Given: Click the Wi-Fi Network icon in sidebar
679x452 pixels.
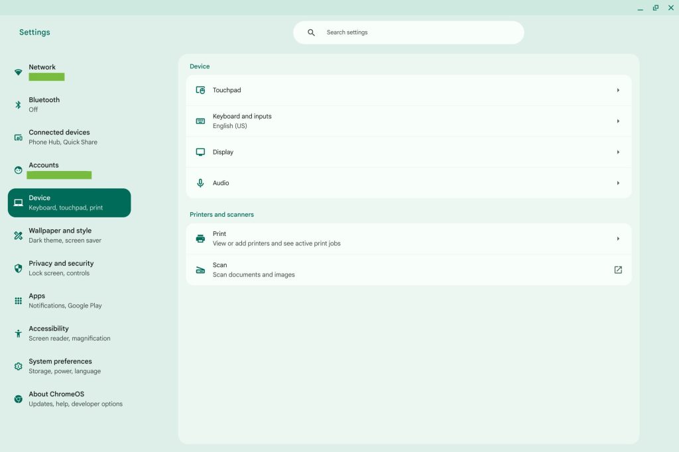Looking at the screenshot, I should click(x=19, y=72).
